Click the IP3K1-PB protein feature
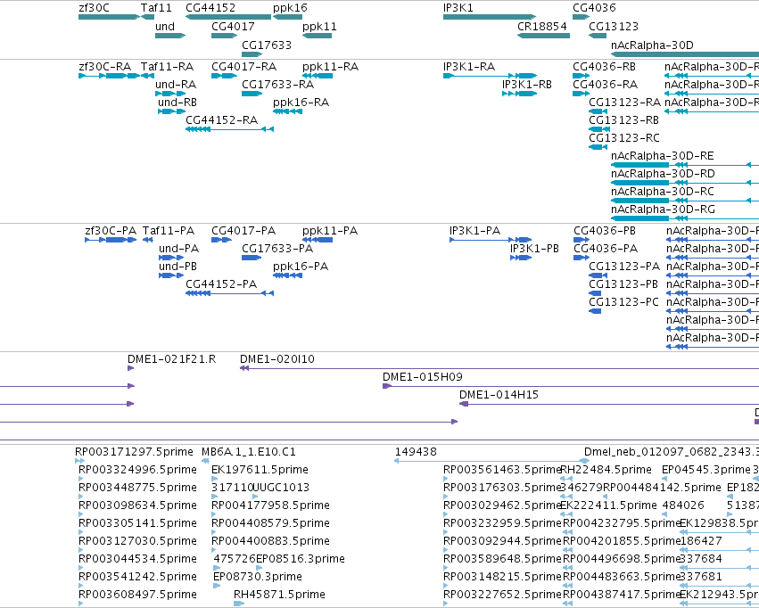 click(x=522, y=258)
